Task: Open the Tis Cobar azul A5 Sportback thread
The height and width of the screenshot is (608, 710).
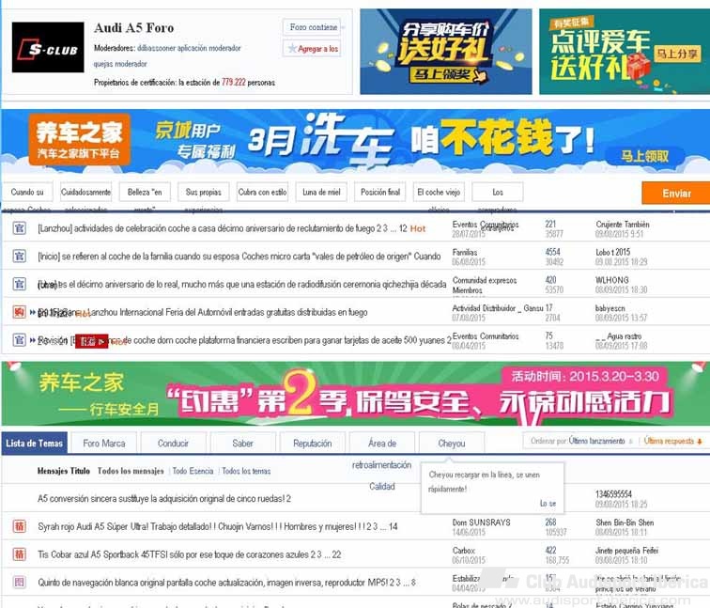Action: (173, 554)
